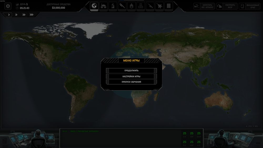Open the aircraft jet fighter tab
The height and width of the screenshot is (148, 263).
click(x=159, y=6)
